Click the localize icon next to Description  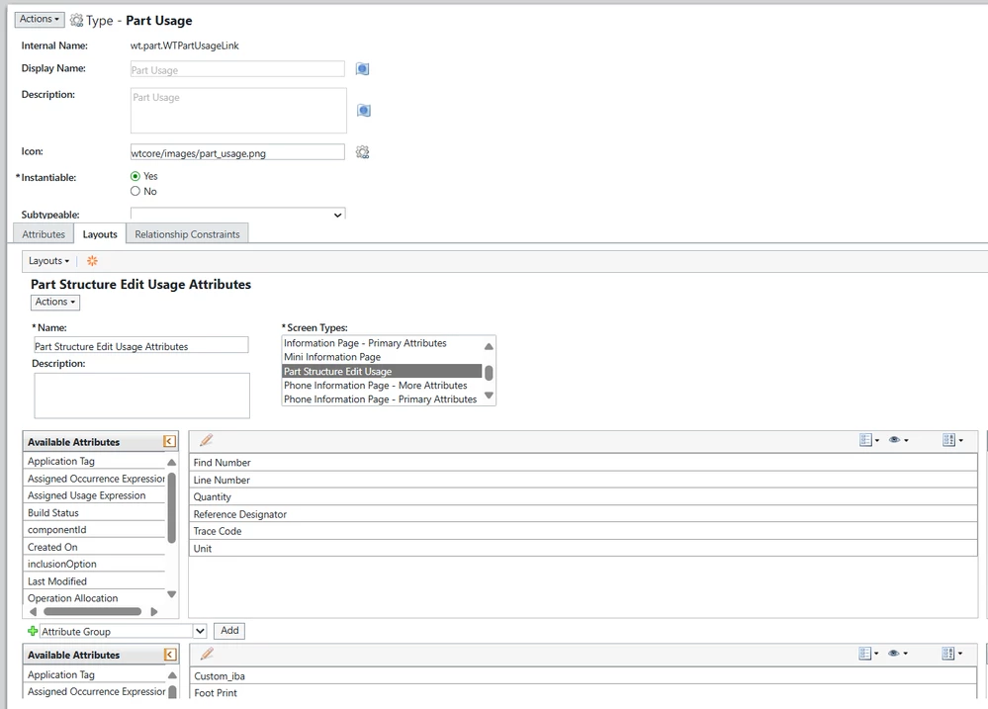coord(364,111)
